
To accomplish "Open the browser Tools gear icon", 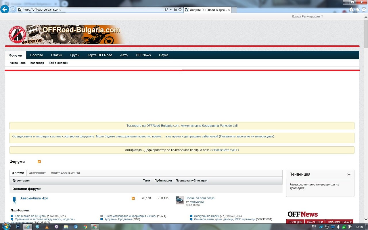I will coord(364,9).
